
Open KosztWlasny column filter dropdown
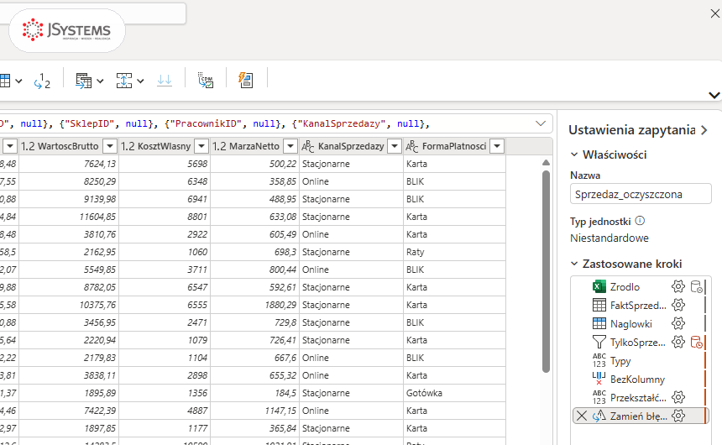[201, 146]
